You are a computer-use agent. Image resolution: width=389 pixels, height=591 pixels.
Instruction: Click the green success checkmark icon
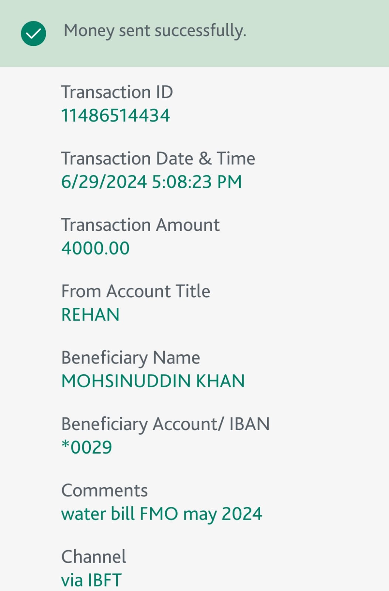pos(34,34)
